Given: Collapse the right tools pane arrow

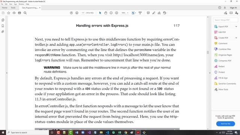Looking at the screenshot, I should click(x=210, y=73).
